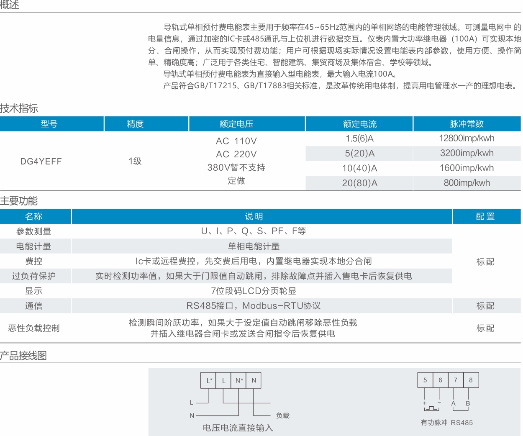The height and width of the screenshot is (436, 523).
Task: Click 标配 in the 通信 row
Action: [x=485, y=306]
